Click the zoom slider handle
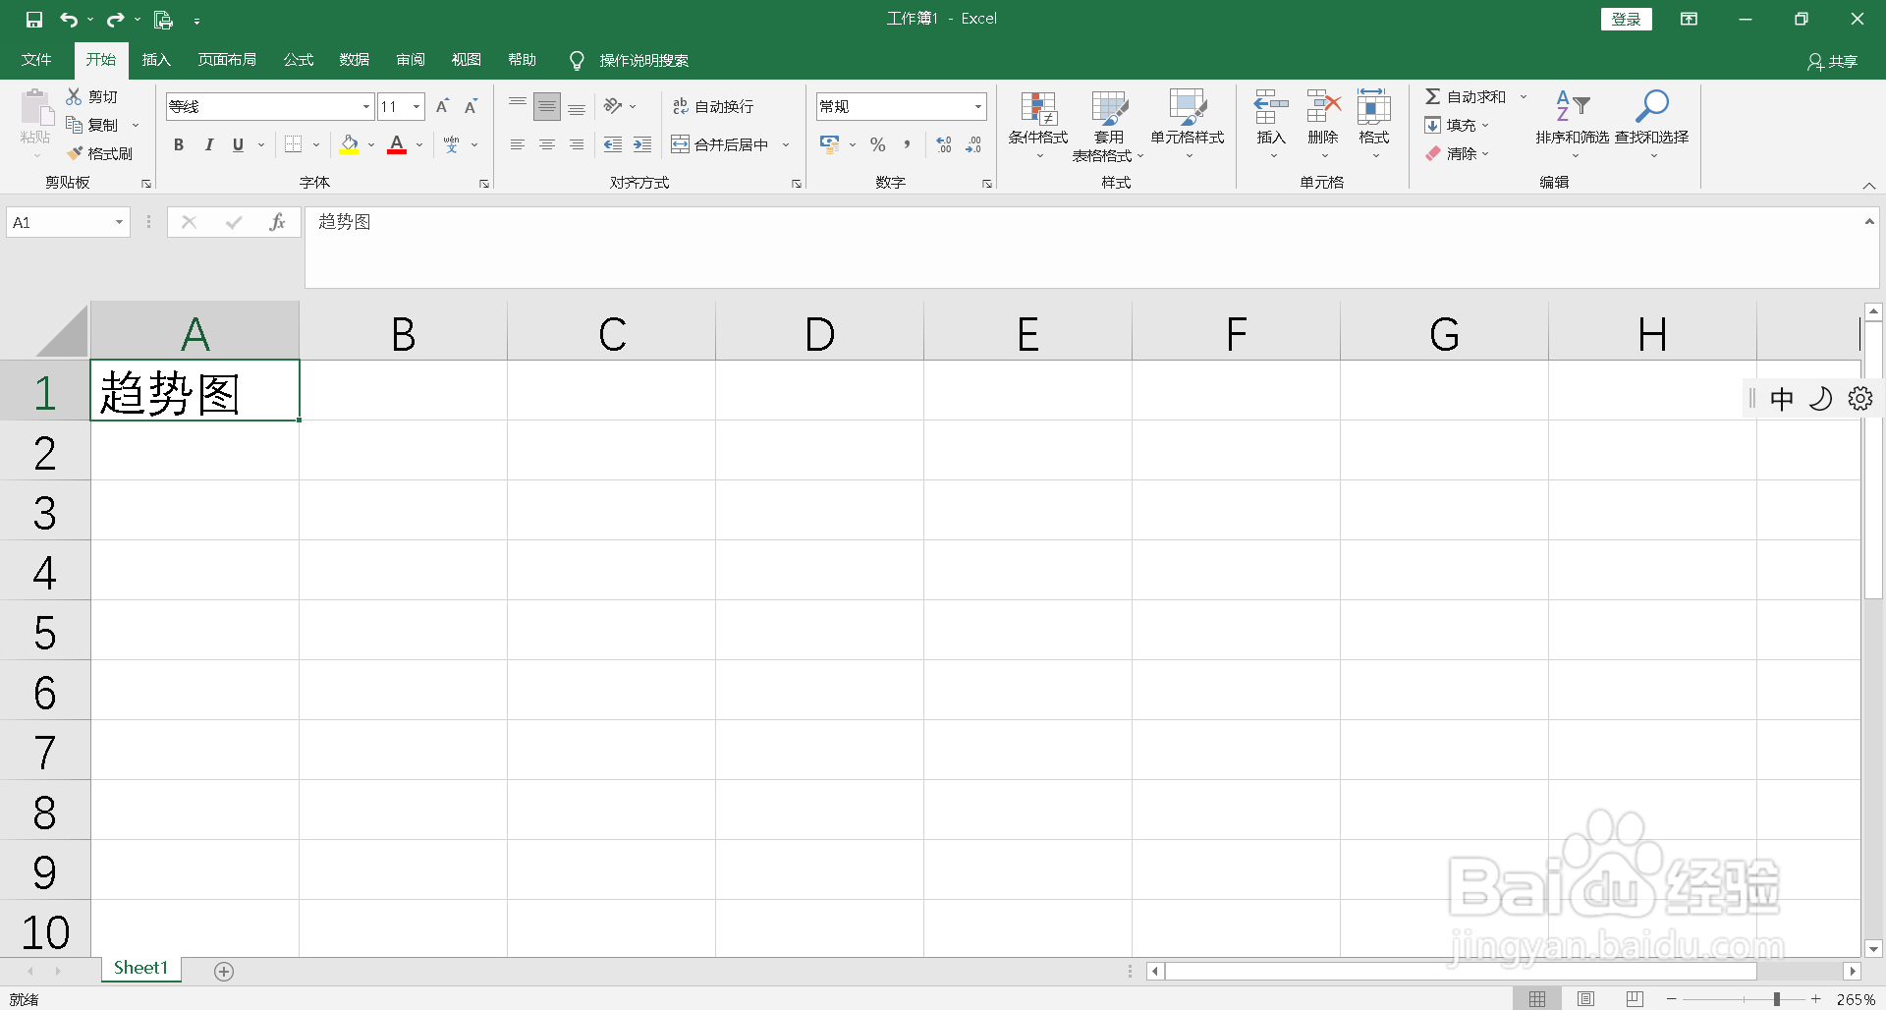This screenshot has height=1010, width=1886. 1776,999
